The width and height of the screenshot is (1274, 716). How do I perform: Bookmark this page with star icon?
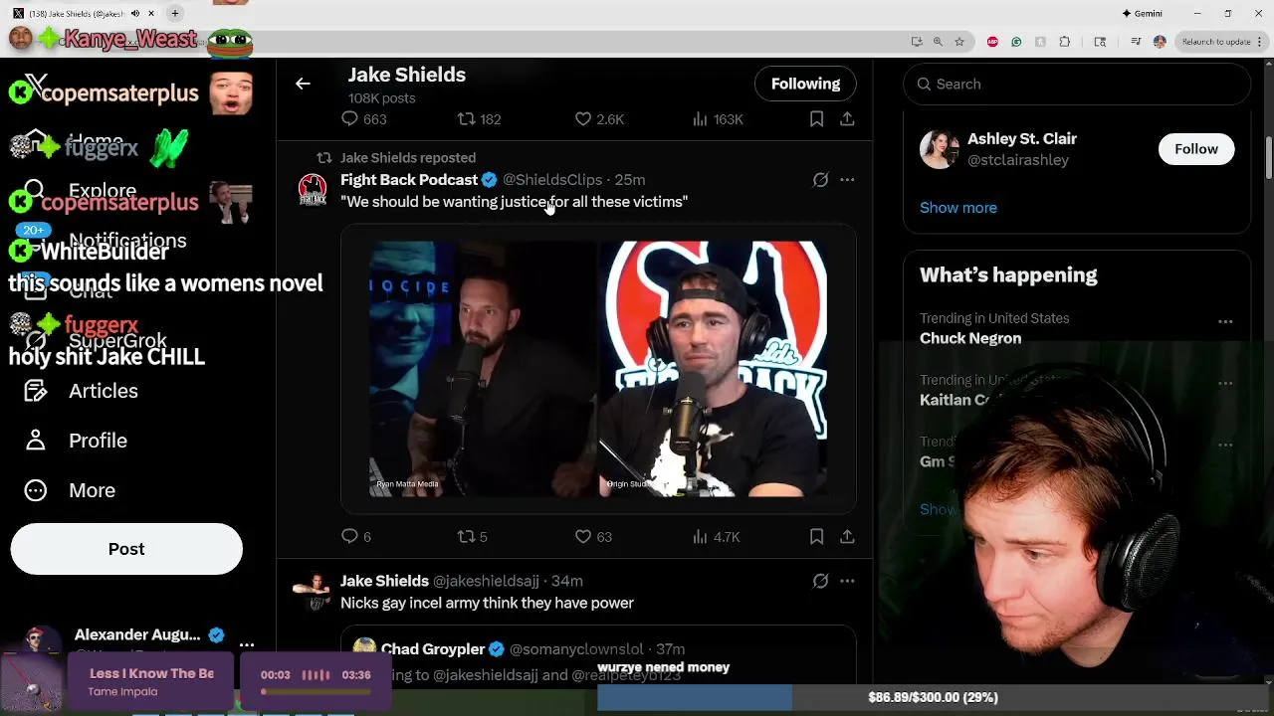coord(959,42)
